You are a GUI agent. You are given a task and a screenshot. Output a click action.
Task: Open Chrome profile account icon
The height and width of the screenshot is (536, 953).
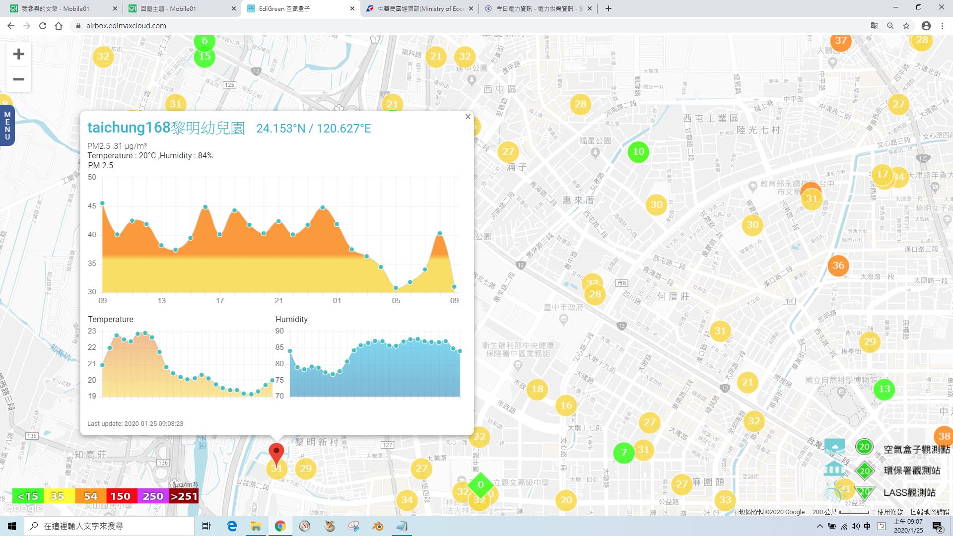click(x=926, y=26)
